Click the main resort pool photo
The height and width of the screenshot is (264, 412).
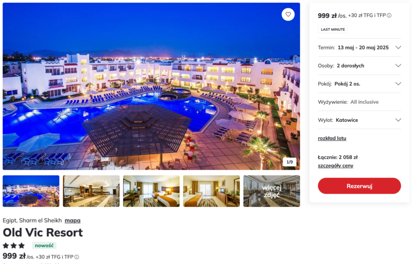pyautogui.click(x=151, y=86)
